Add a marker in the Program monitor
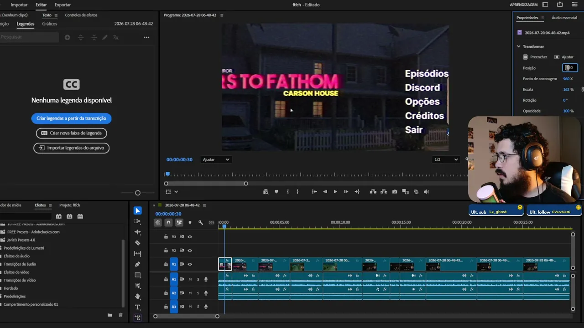Screen dimensions: 584x328 tap(276, 192)
